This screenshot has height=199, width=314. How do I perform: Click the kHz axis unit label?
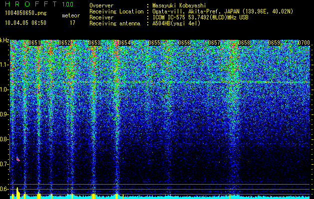pyautogui.click(x=4, y=40)
